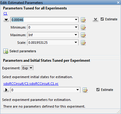This screenshot has width=121, height=114.
Task: Click the sdoRCCircuit/C1:sdoRCCircuit.C1.vc link
Action: (x=31, y=84)
